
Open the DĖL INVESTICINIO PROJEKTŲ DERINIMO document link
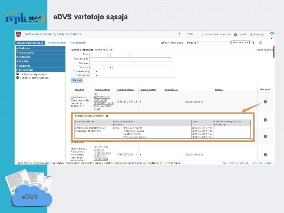103,102
